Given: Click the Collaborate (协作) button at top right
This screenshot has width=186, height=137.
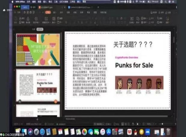Looking at the screenshot, I should 161,12.
